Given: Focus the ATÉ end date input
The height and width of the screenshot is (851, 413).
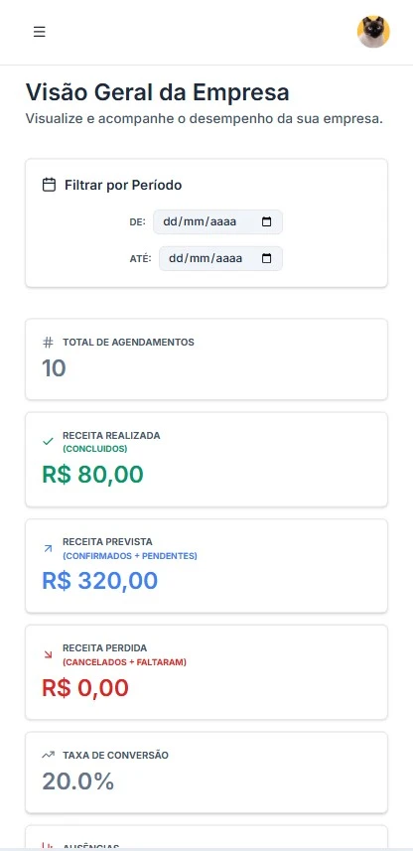Looking at the screenshot, I should tap(220, 258).
